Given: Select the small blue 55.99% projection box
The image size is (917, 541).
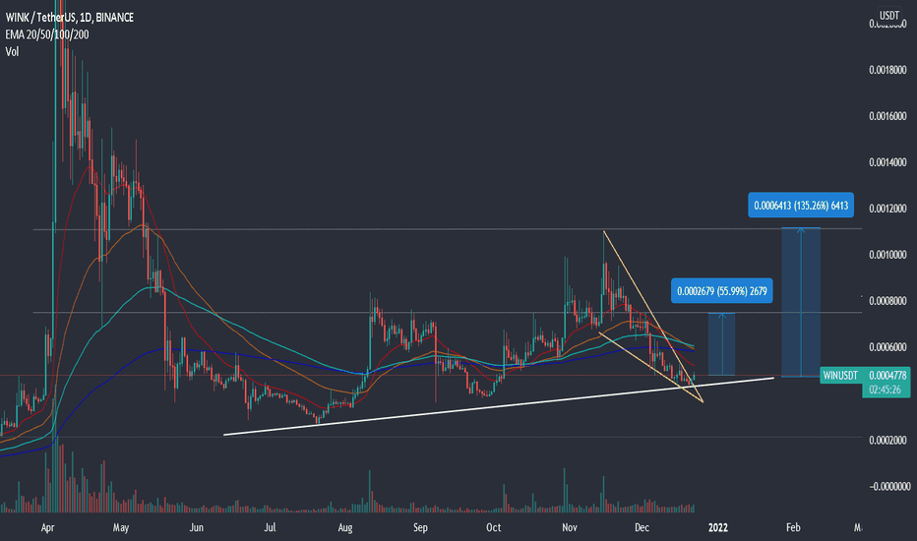Looking at the screenshot, I should tap(721, 344).
